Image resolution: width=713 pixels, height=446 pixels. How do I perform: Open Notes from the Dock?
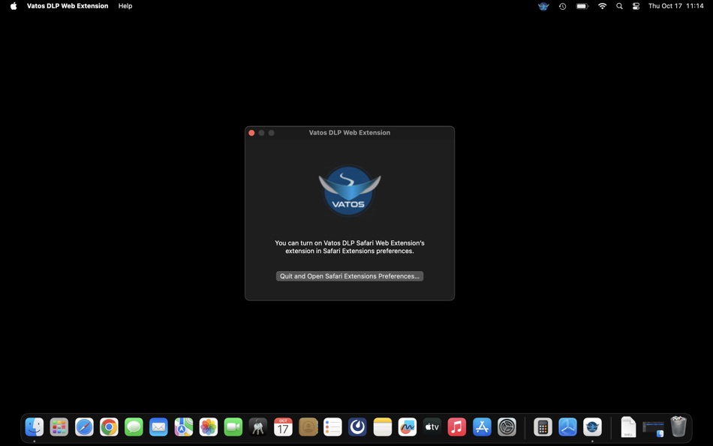[383, 427]
